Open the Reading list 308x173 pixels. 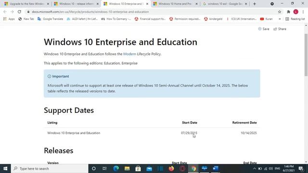[295, 19]
